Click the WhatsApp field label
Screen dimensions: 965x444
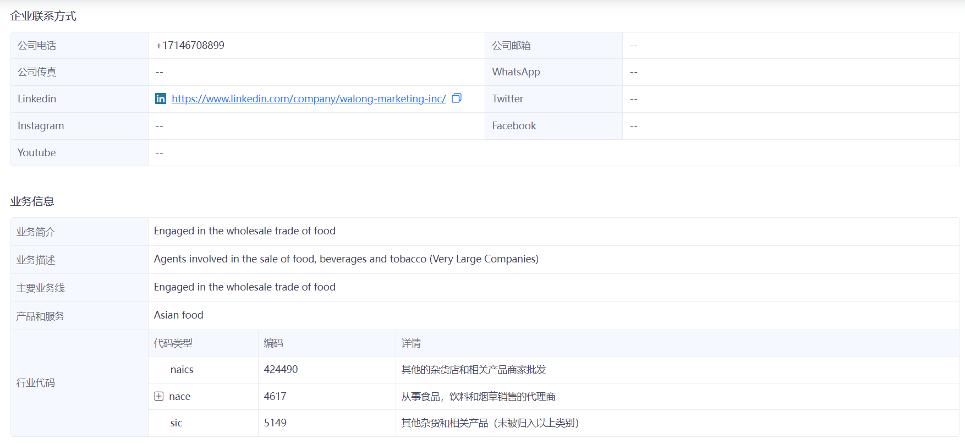click(x=516, y=72)
